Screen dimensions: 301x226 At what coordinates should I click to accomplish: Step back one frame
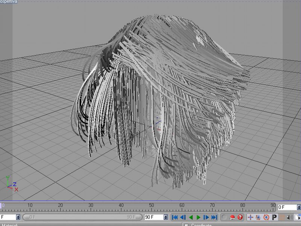click(x=183, y=217)
